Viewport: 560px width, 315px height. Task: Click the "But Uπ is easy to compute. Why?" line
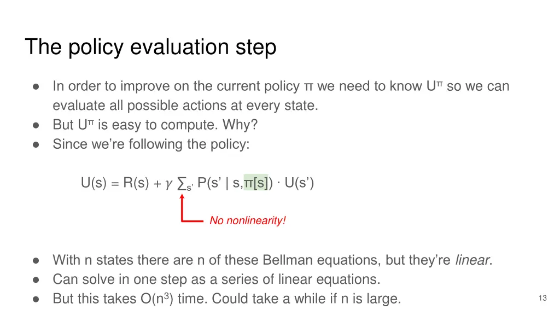pos(155,125)
